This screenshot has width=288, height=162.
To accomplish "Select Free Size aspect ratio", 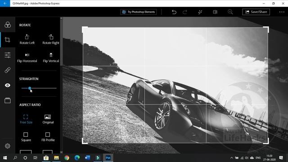I will click(26, 119).
